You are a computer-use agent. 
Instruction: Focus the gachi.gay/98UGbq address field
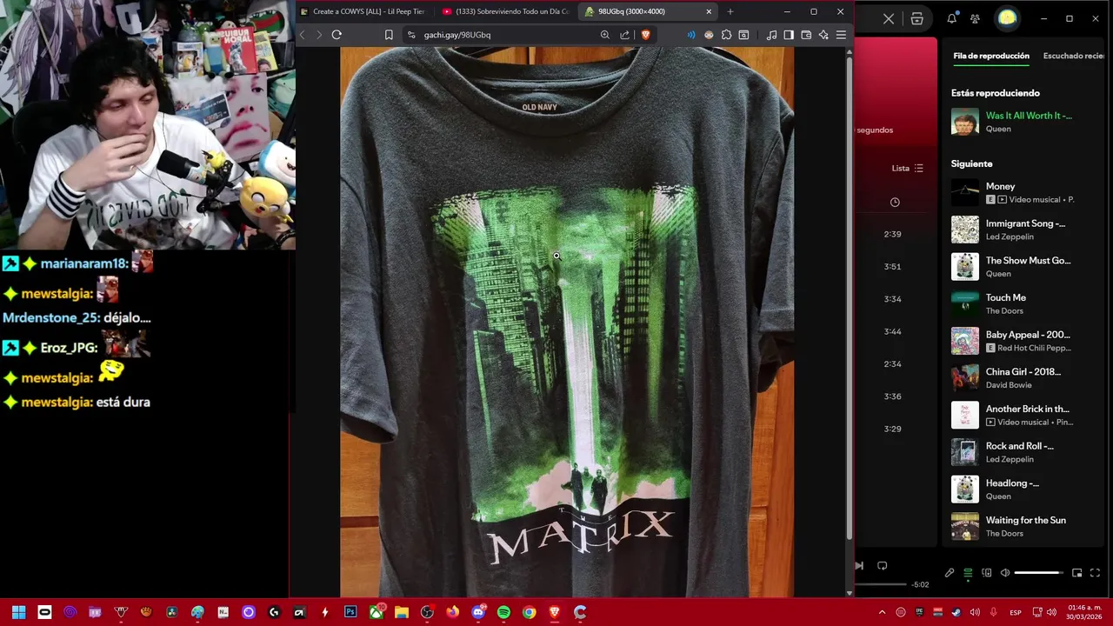(x=457, y=35)
